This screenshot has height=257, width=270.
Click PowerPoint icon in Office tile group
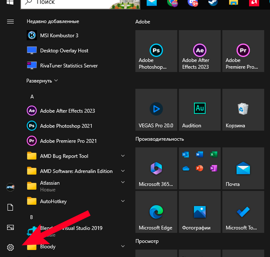tap(200, 168)
